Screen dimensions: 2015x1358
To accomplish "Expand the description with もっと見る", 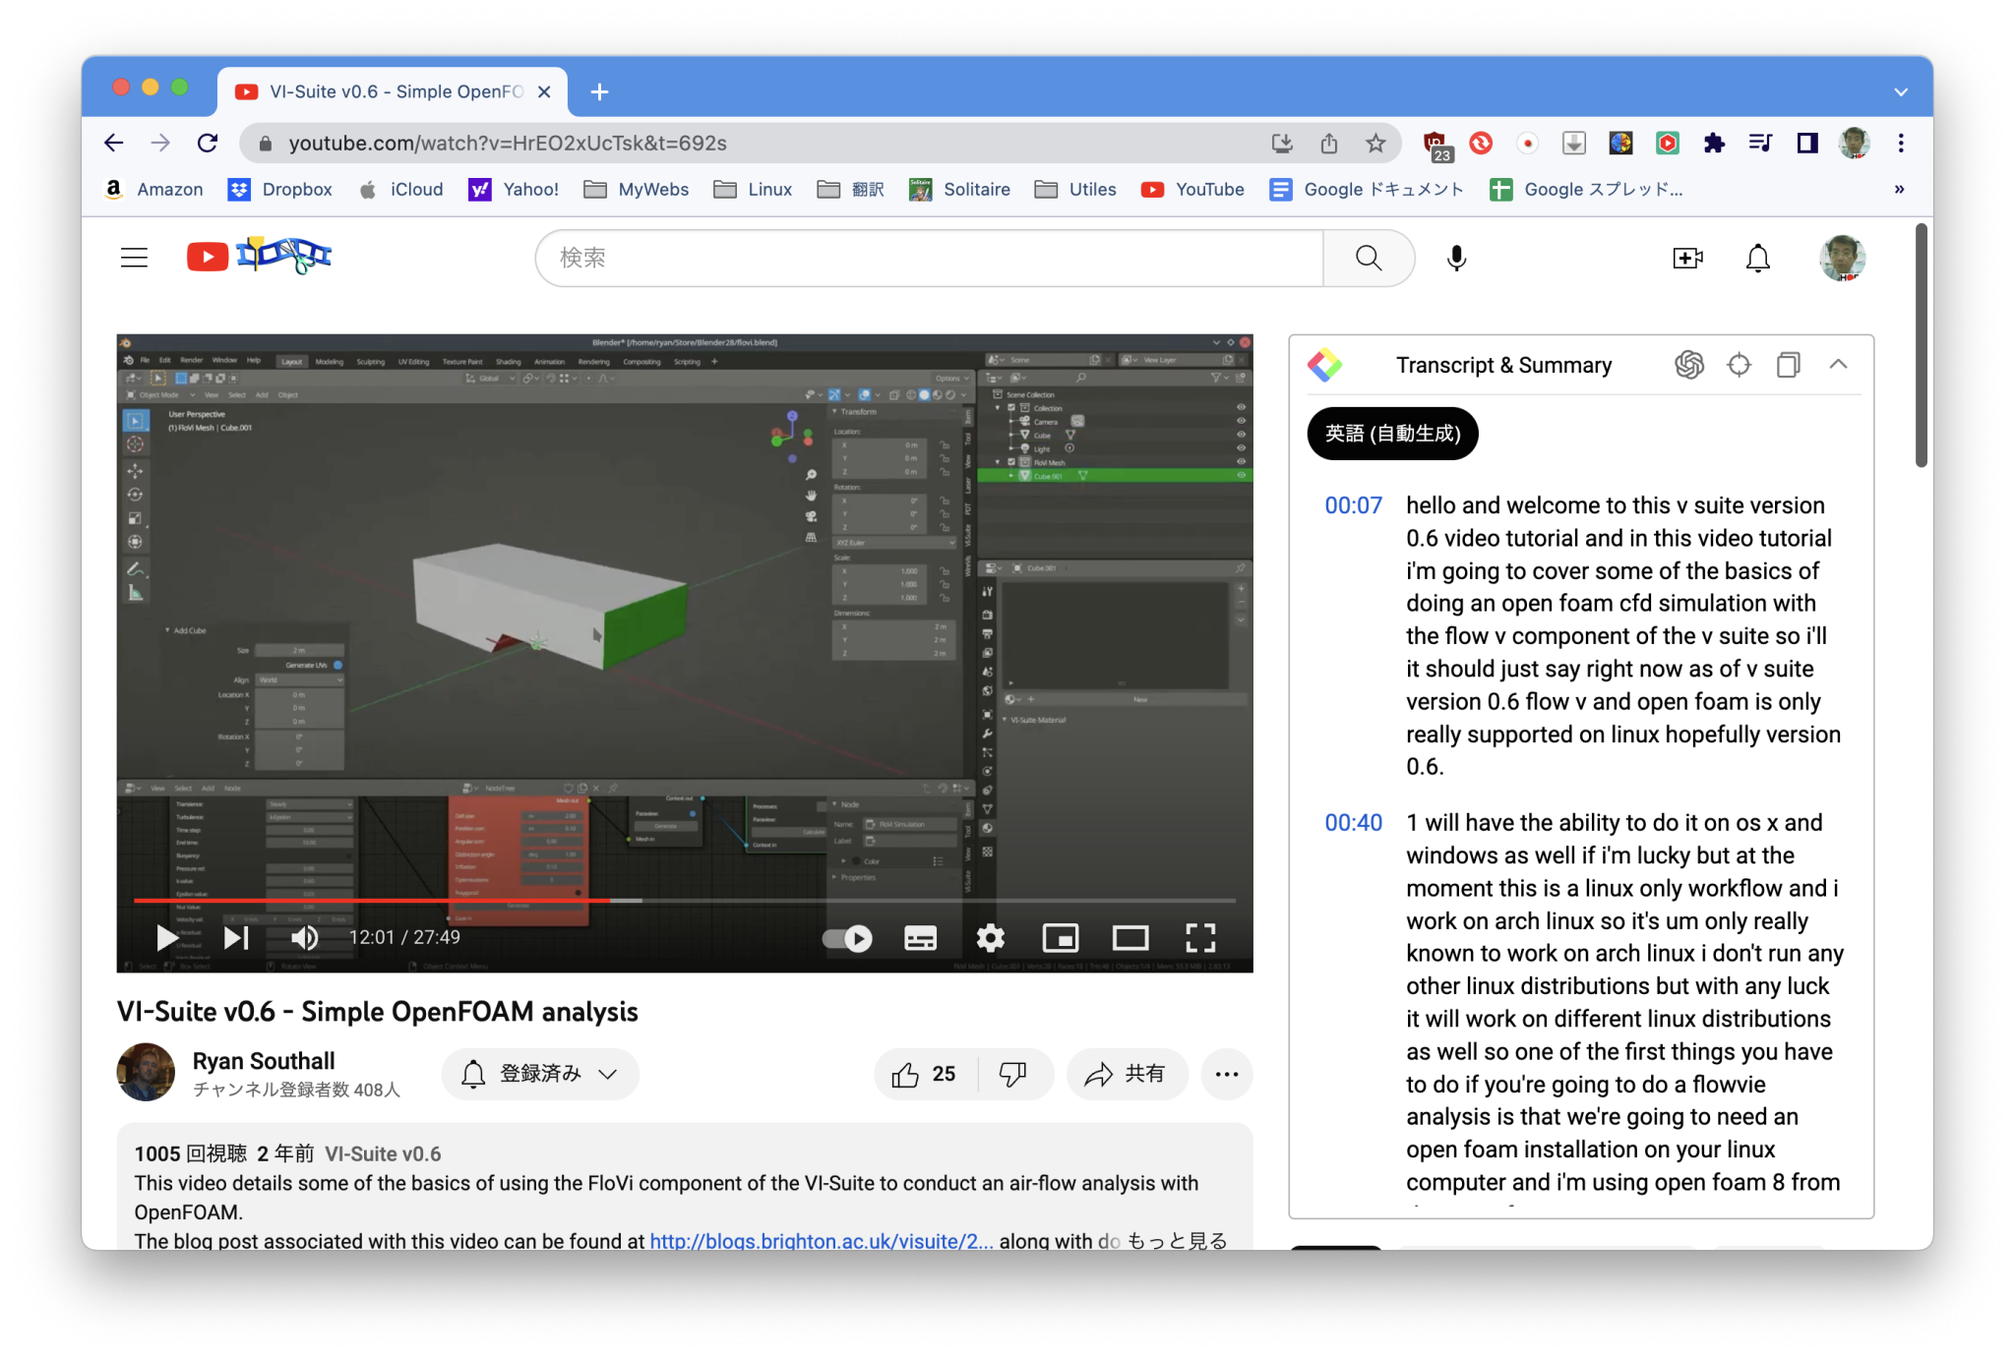I will point(1177,1241).
